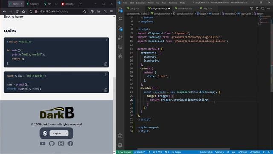Open the Source Control view

[120, 28]
